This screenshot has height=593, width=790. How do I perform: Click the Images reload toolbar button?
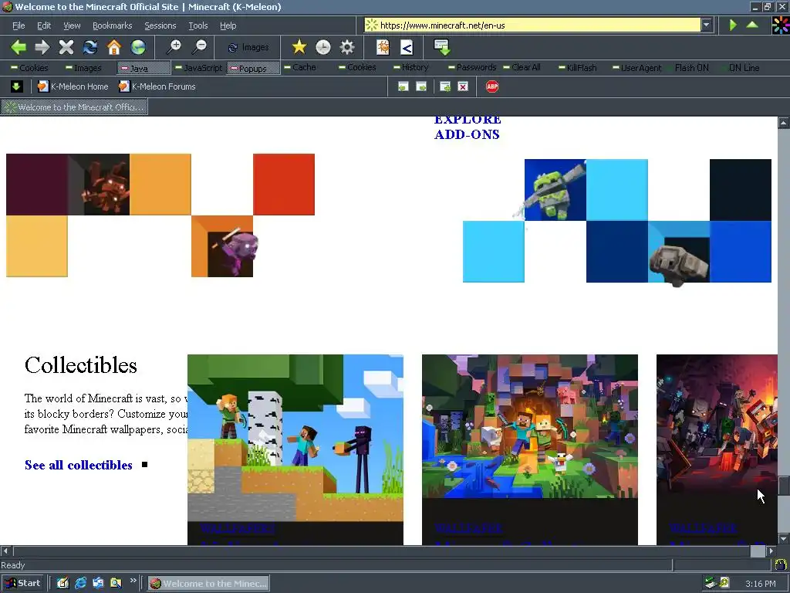point(248,47)
